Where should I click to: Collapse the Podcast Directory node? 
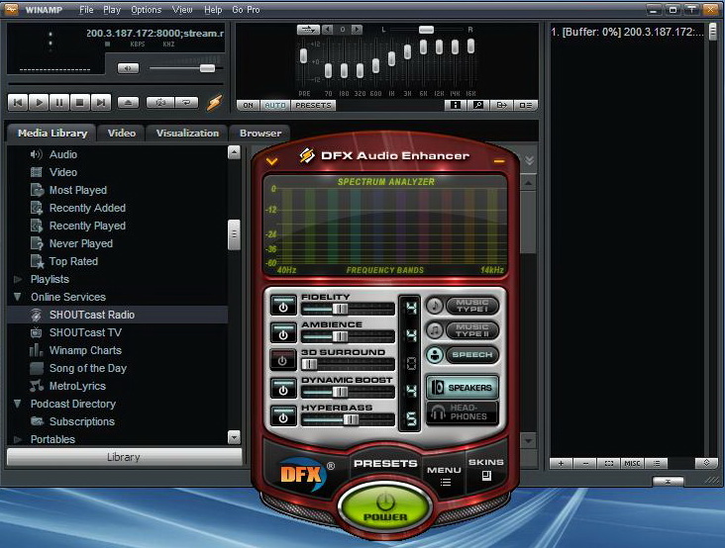coord(18,404)
